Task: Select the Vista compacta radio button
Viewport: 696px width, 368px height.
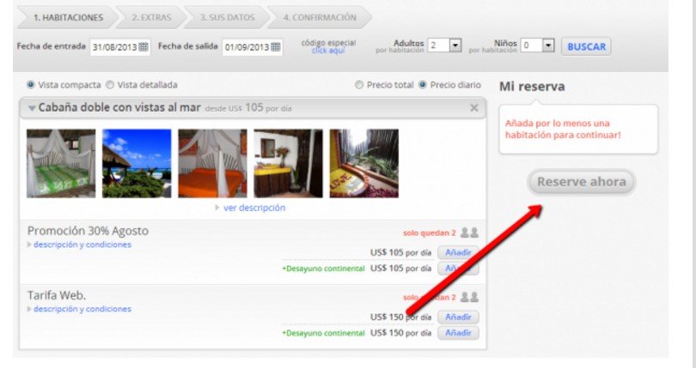Action: [x=32, y=85]
